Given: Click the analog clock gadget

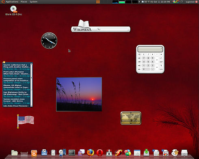Looking at the screenshot, I should click(49, 41).
